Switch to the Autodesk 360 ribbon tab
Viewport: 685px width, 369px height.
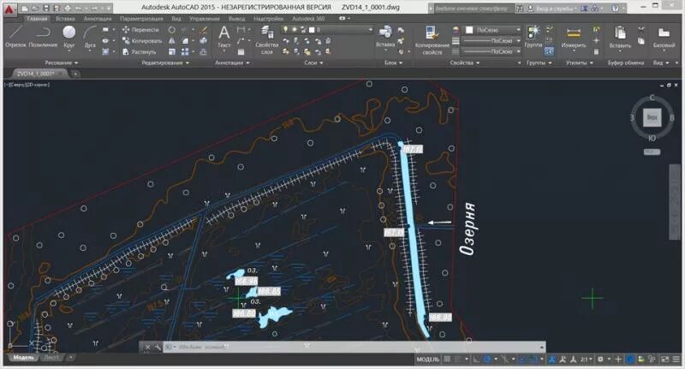click(308, 19)
